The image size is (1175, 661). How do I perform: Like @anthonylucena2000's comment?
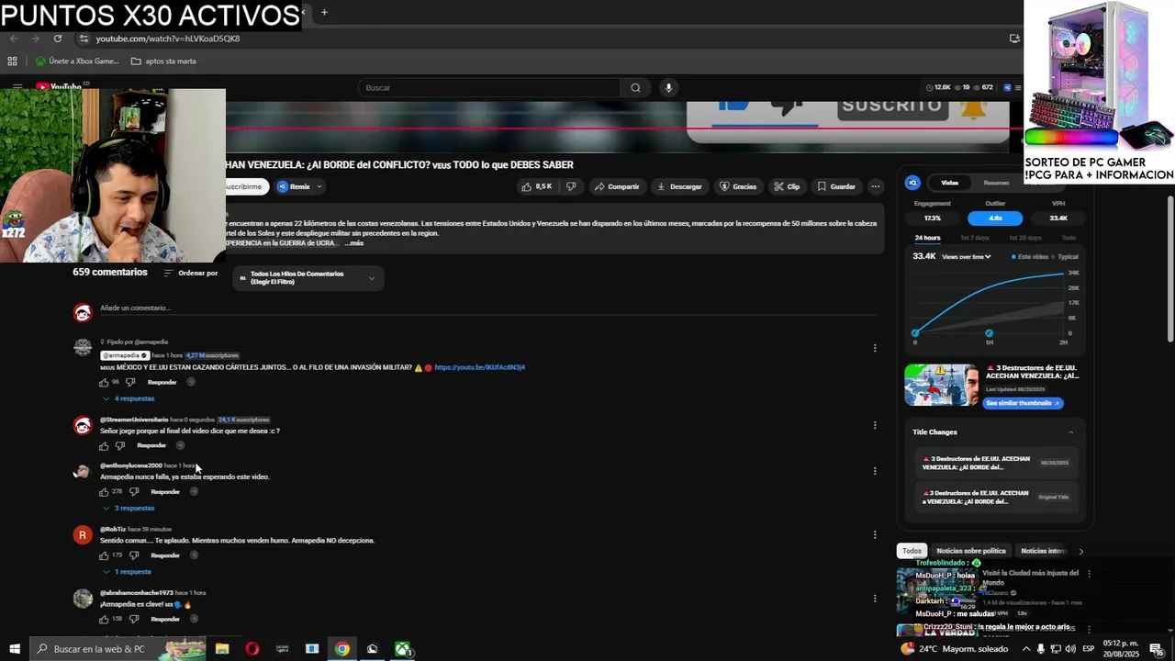(x=104, y=492)
